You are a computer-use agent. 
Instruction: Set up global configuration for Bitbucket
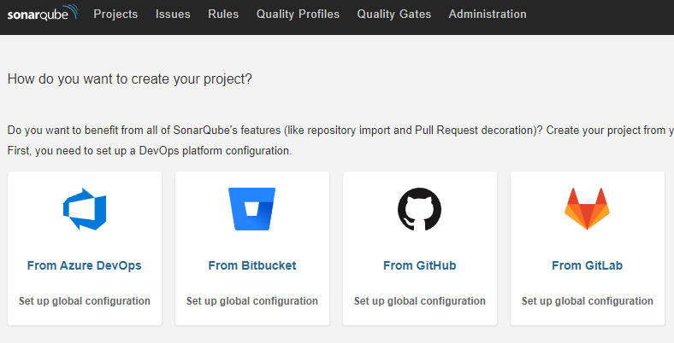[252, 301]
